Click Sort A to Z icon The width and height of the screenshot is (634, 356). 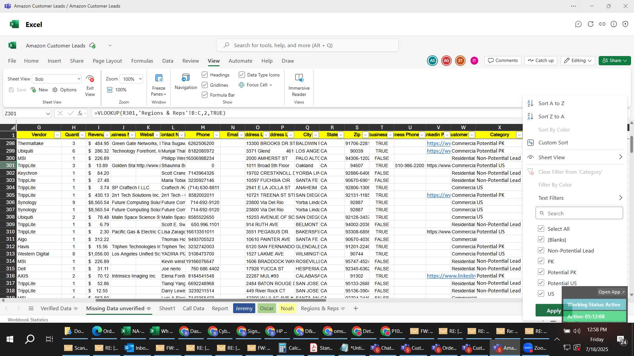coord(530,103)
